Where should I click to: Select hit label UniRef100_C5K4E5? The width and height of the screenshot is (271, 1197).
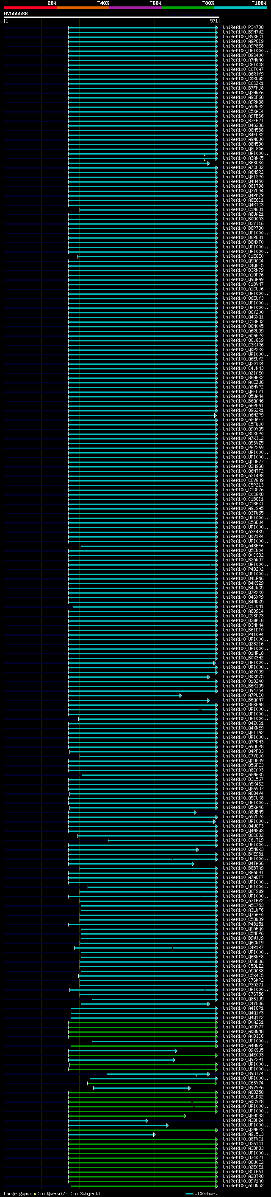coord(243,975)
